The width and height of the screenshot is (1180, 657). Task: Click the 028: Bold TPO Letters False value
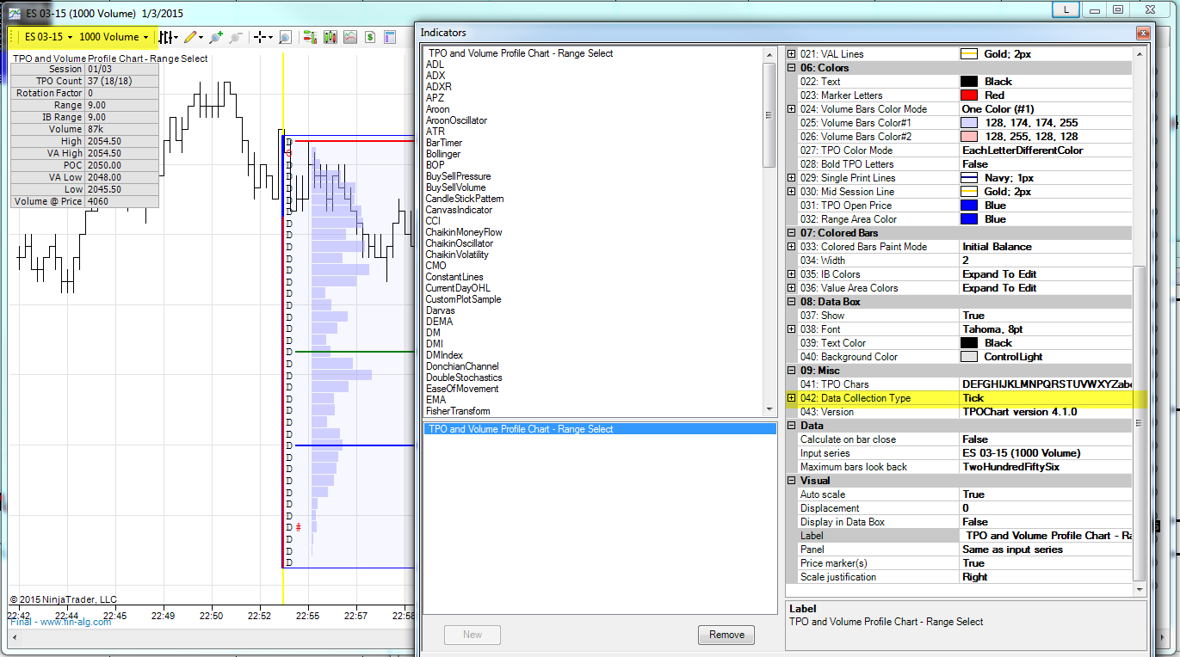tap(1046, 164)
